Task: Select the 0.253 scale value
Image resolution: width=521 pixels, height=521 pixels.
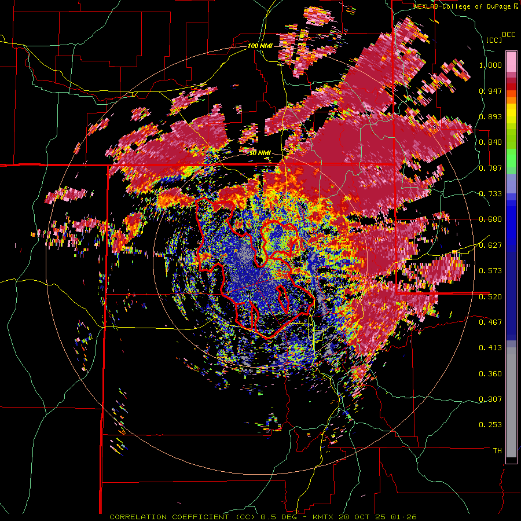Action: pyautogui.click(x=490, y=425)
